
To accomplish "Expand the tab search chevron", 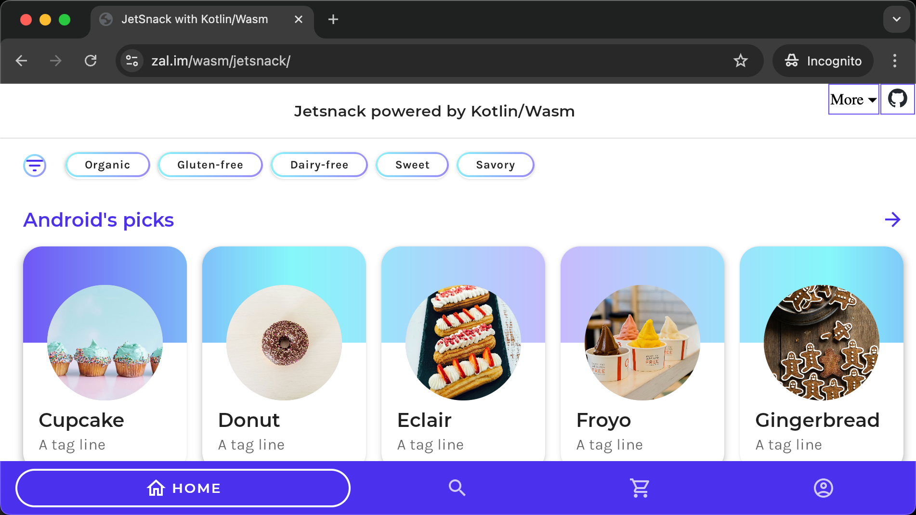I will point(897,19).
